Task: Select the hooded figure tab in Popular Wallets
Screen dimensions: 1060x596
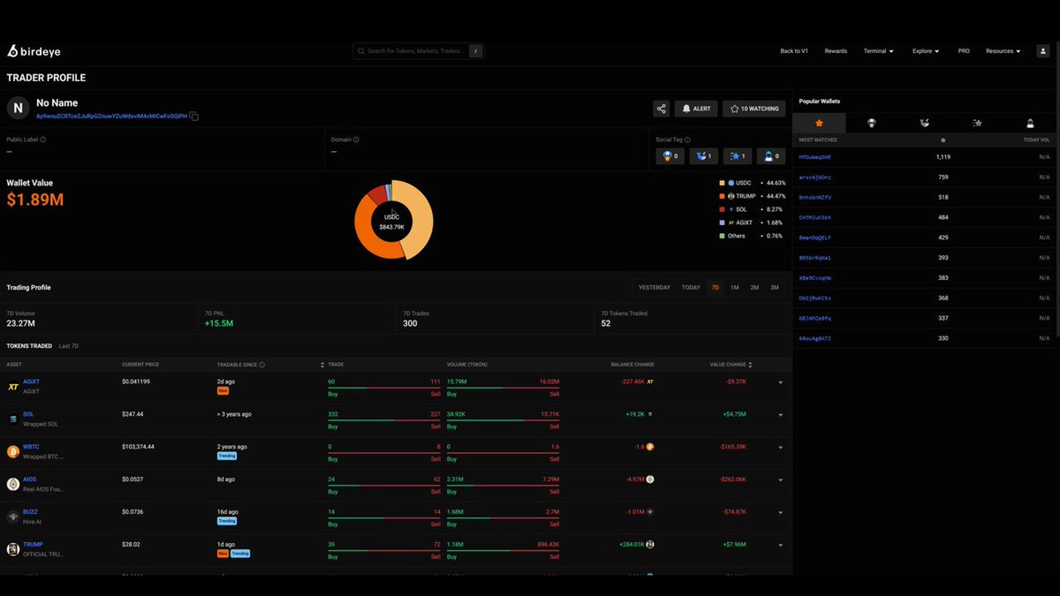Action: pos(1030,124)
